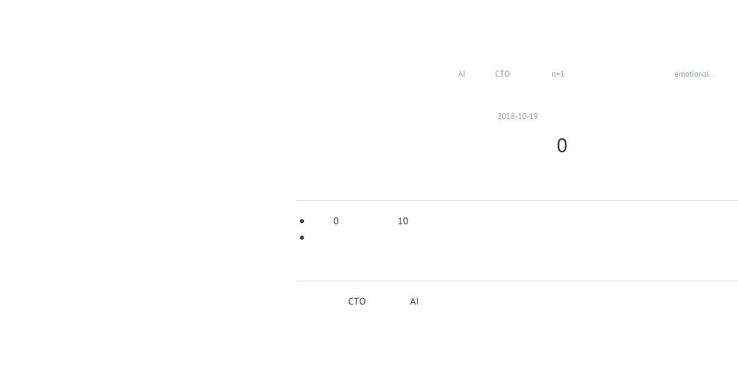
Task: Select the "n=1" text in header
Action: 558,74
